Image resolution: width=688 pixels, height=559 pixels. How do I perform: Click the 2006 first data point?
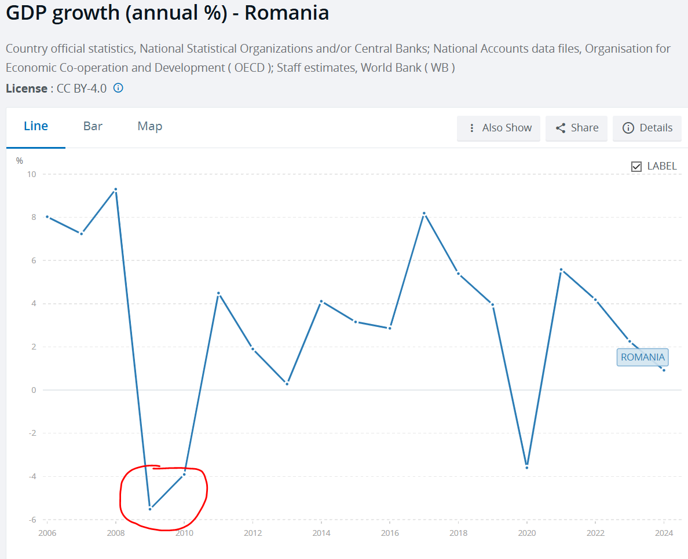[x=47, y=217]
